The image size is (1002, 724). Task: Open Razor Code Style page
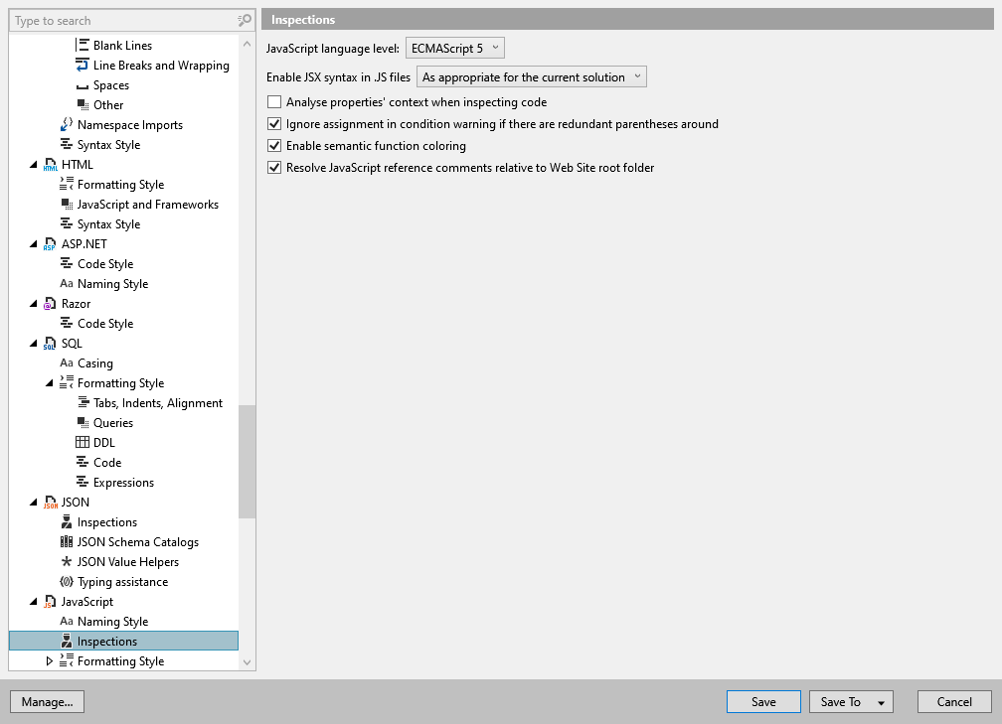[x=105, y=324]
